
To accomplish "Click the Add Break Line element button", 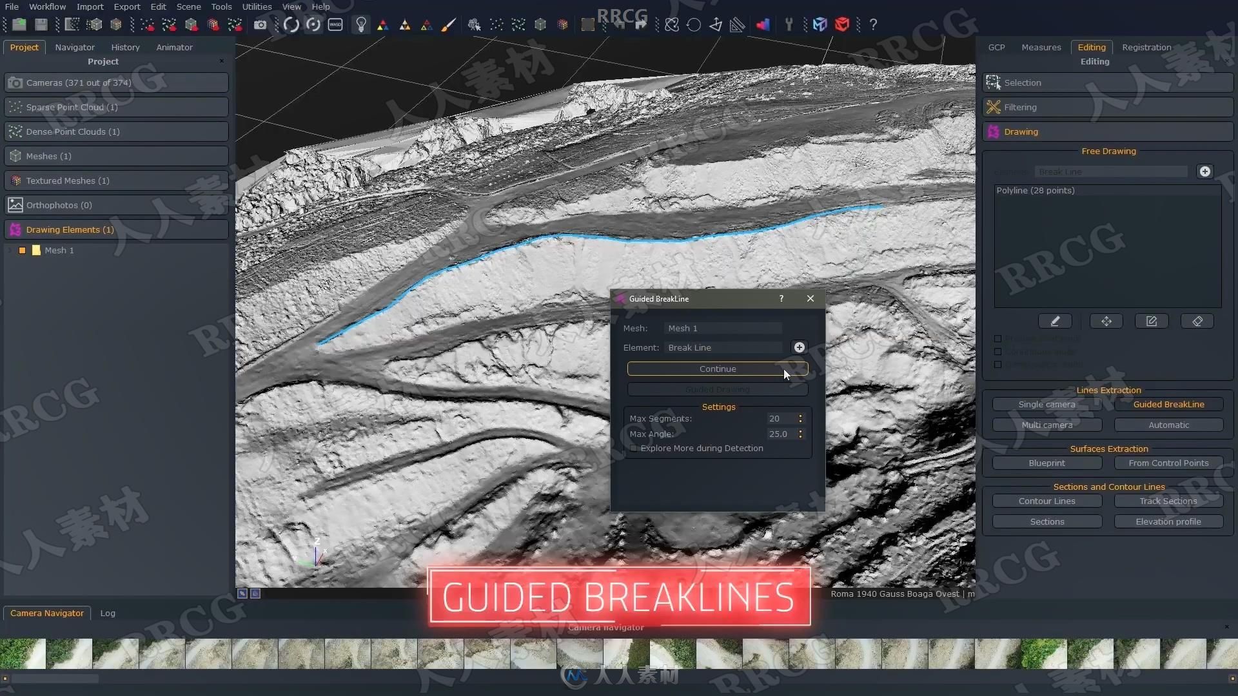I will coord(798,347).
